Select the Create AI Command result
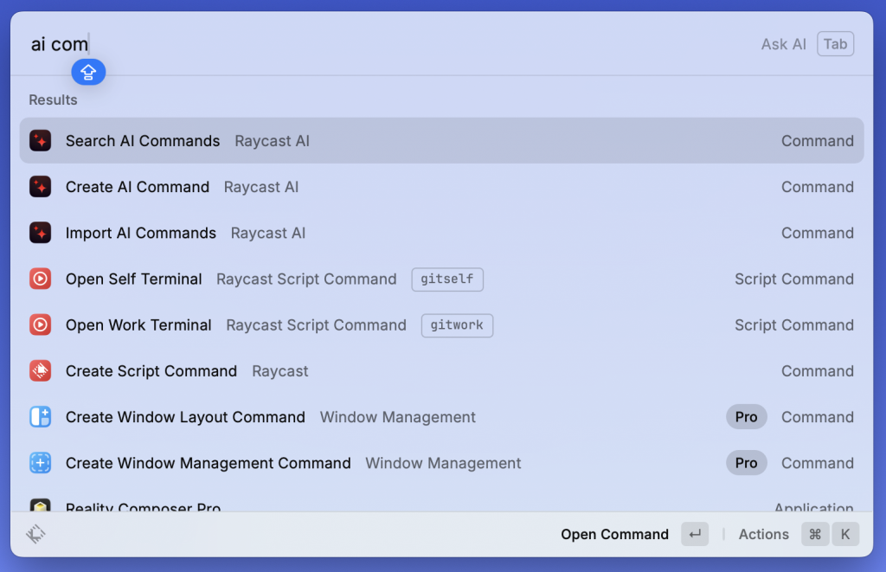The width and height of the screenshot is (886, 572). (x=441, y=187)
